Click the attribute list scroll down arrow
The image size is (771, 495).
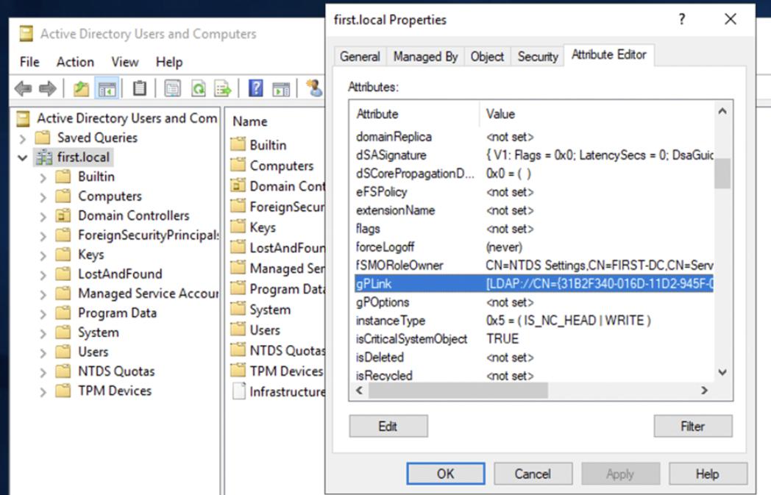(722, 372)
